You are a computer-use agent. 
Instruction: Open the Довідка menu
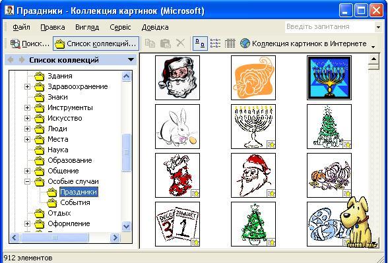(155, 27)
